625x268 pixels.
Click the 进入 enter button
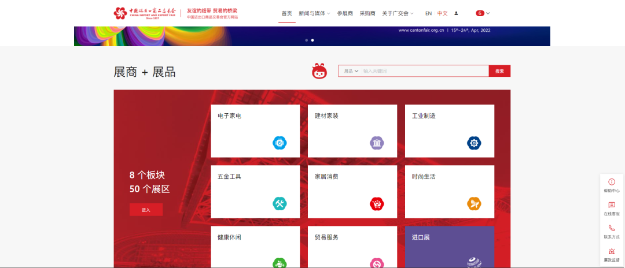point(146,210)
